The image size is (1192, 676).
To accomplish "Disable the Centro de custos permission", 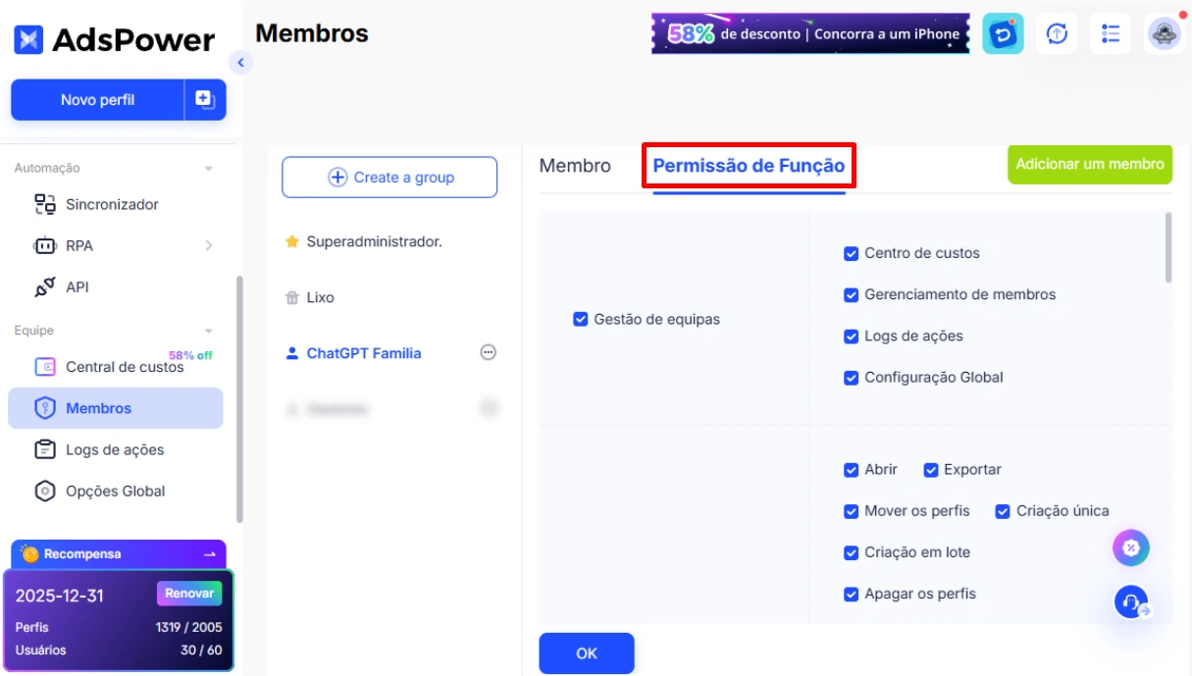I will (x=851, y=252).
